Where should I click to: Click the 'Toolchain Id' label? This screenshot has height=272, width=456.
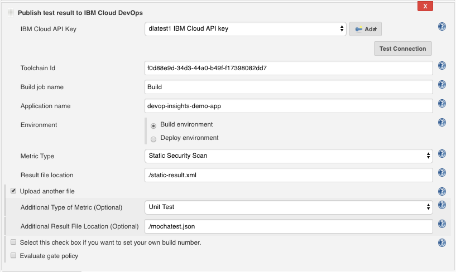click(38, 68)
